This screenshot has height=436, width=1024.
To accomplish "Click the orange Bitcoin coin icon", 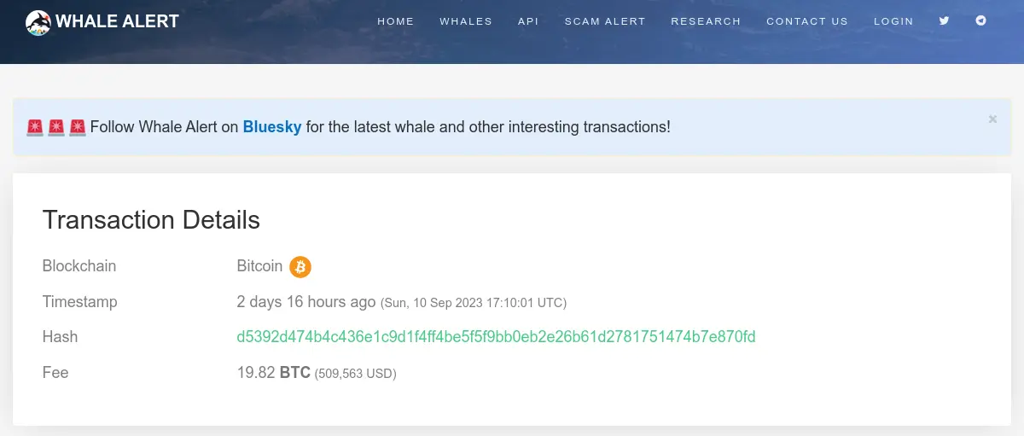I will (x=300, y=267).
